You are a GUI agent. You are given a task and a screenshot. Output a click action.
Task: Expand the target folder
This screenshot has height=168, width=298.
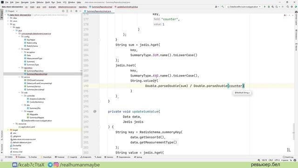click(x=8, y=130)
